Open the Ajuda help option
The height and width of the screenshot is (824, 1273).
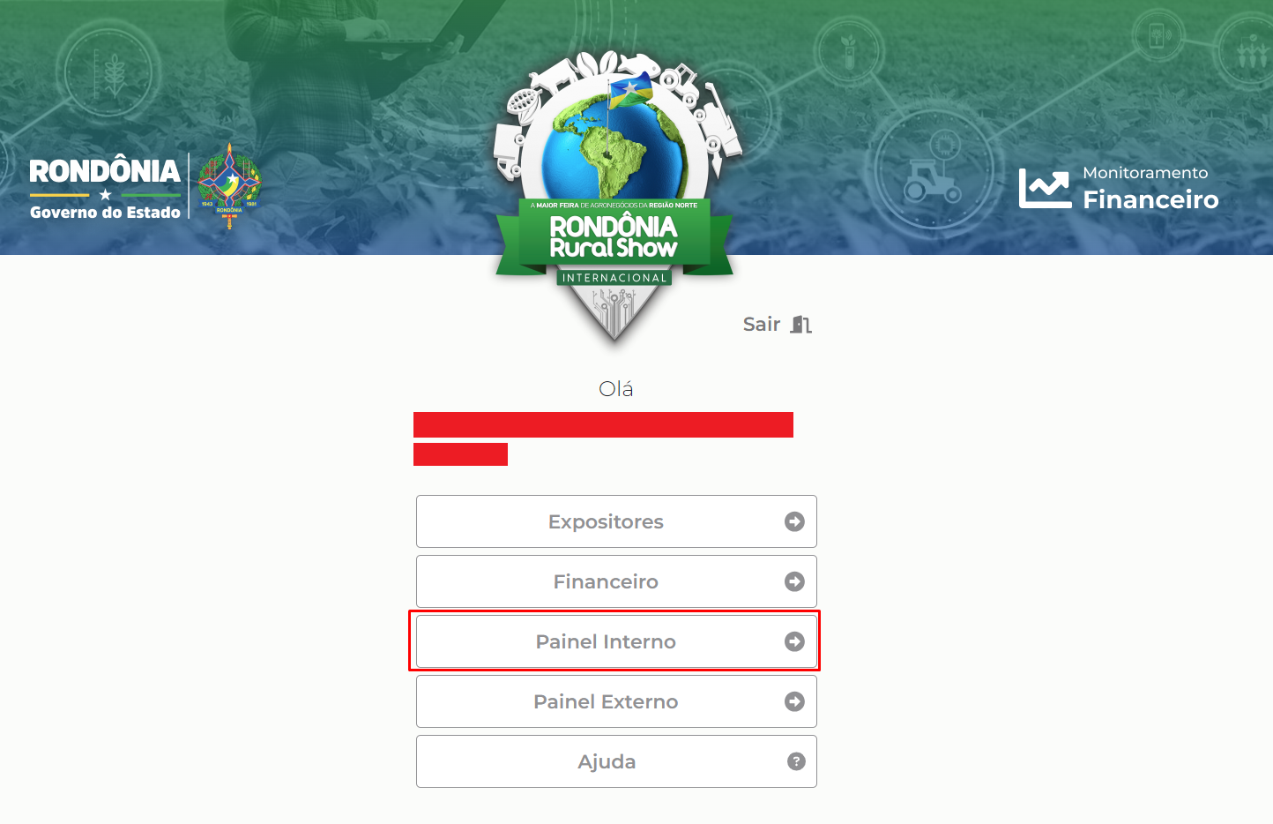pyautogui.click(x=616, y=761)
